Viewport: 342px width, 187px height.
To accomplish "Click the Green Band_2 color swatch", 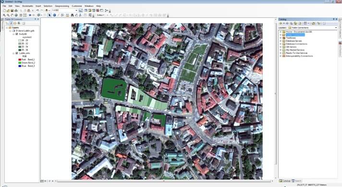I will coord(20,63).
